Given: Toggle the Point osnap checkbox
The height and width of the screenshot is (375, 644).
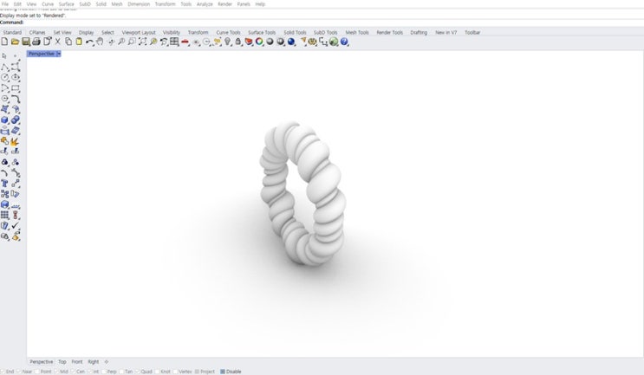Looking at the screenshot, I should point(37,372).
